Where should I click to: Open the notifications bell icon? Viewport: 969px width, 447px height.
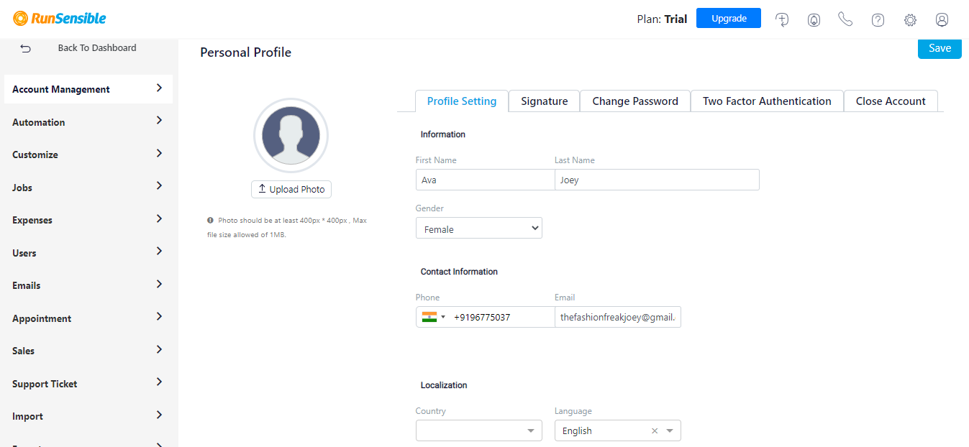[x=814, y=19]
